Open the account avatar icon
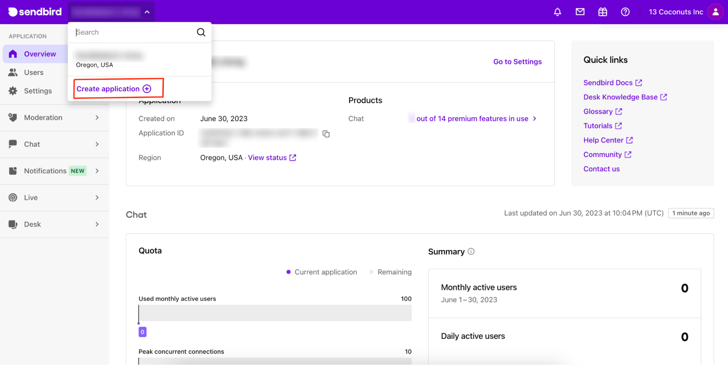 pyautogui.click(x=715, y=12)
